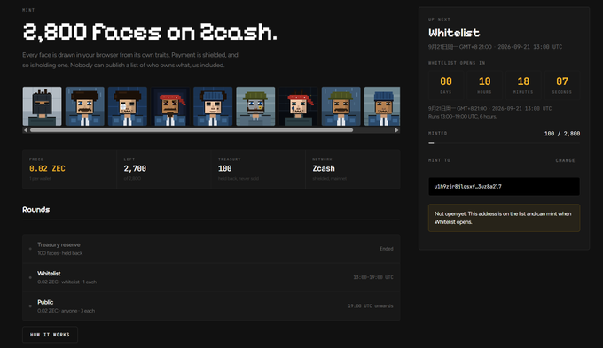Click the HOW IT WORKS button

pos(50,335)
